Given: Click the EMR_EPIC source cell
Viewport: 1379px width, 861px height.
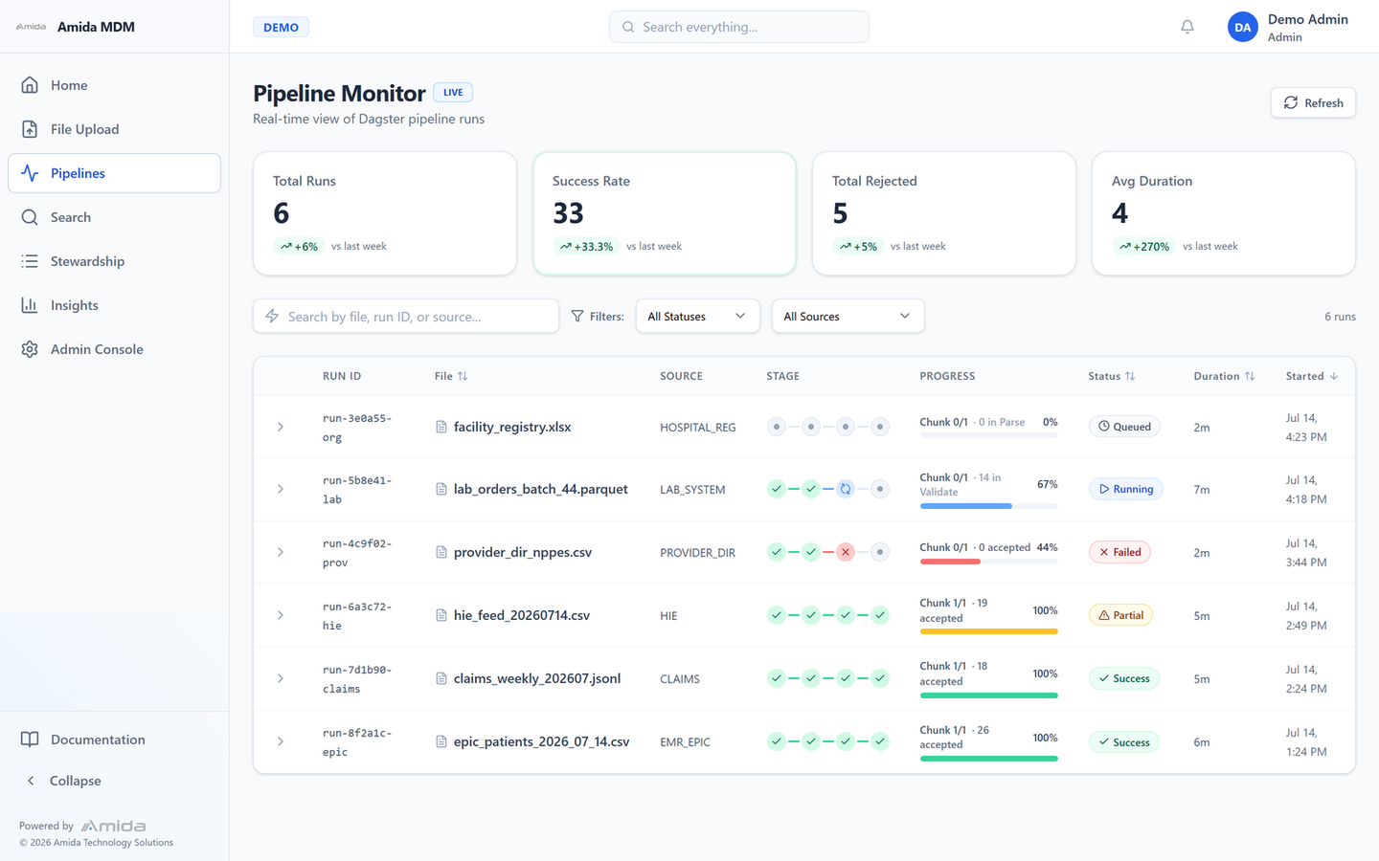Looking at the screenshot, I should click(685, 742).
